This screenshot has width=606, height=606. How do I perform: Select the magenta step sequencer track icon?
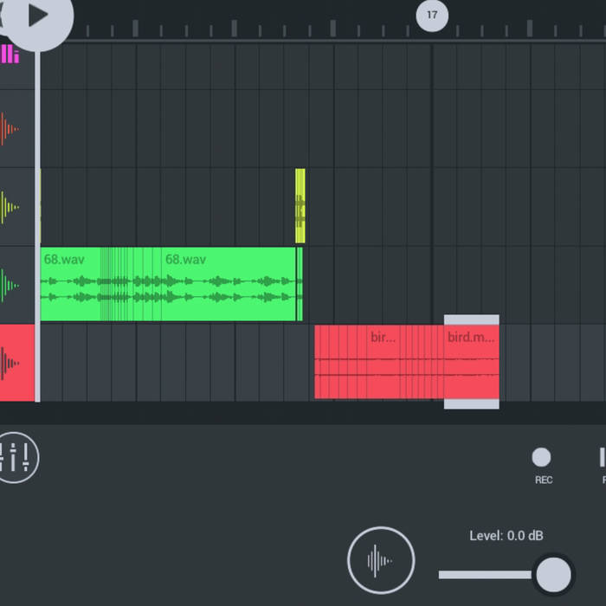(x=10, y=55)
